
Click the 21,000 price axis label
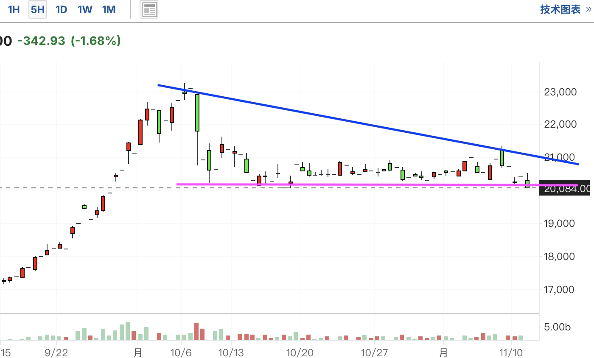560,157
